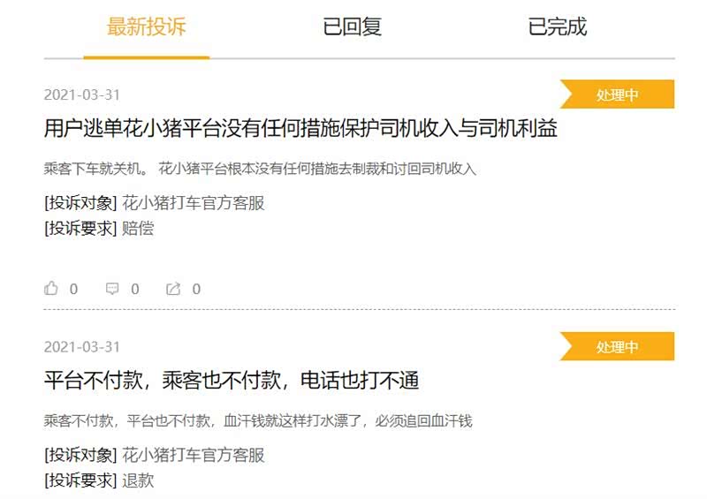
Task: Open complaint titled 平台不付款，乘客也不付款
Action: pos(232,380)
